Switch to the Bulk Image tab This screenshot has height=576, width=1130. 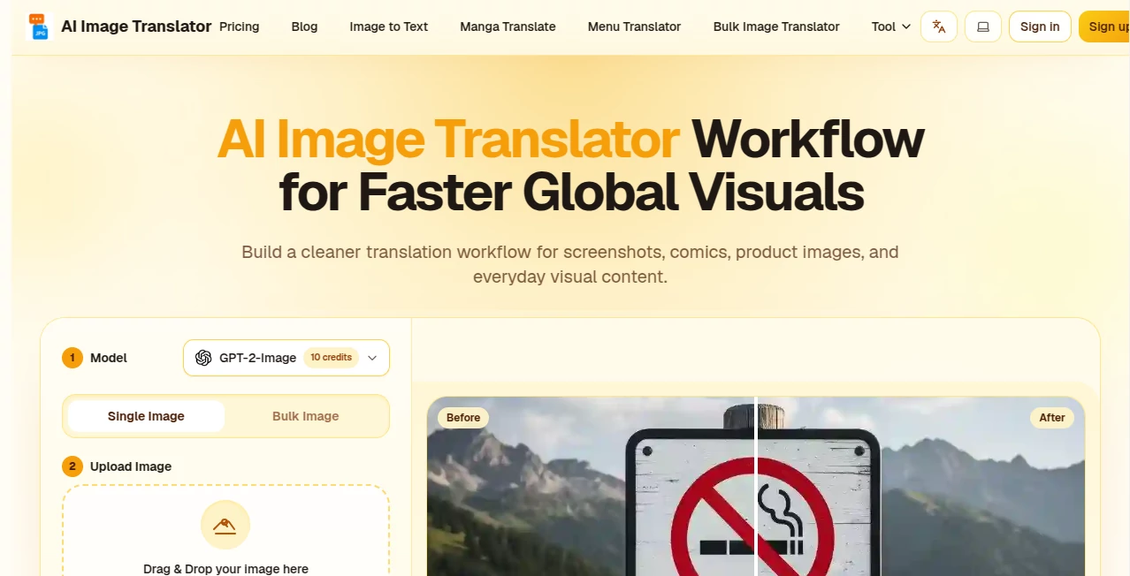(x=306, y=416)
